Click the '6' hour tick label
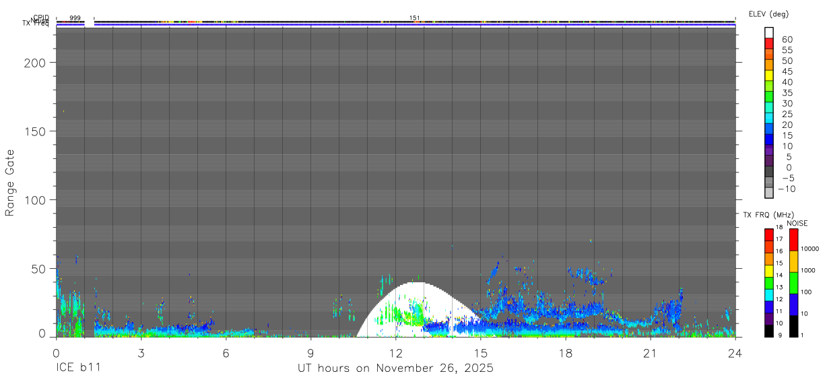Image resolution: width=827 pixels, height=382 pixels. [x=226, y=352]
